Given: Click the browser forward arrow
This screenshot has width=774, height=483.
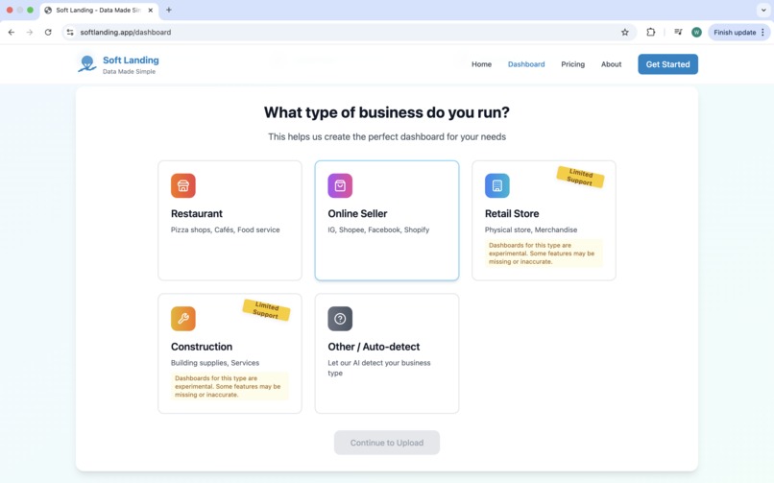Looking at the screenshot, I should pyautogui.click(x=30, y=32).
